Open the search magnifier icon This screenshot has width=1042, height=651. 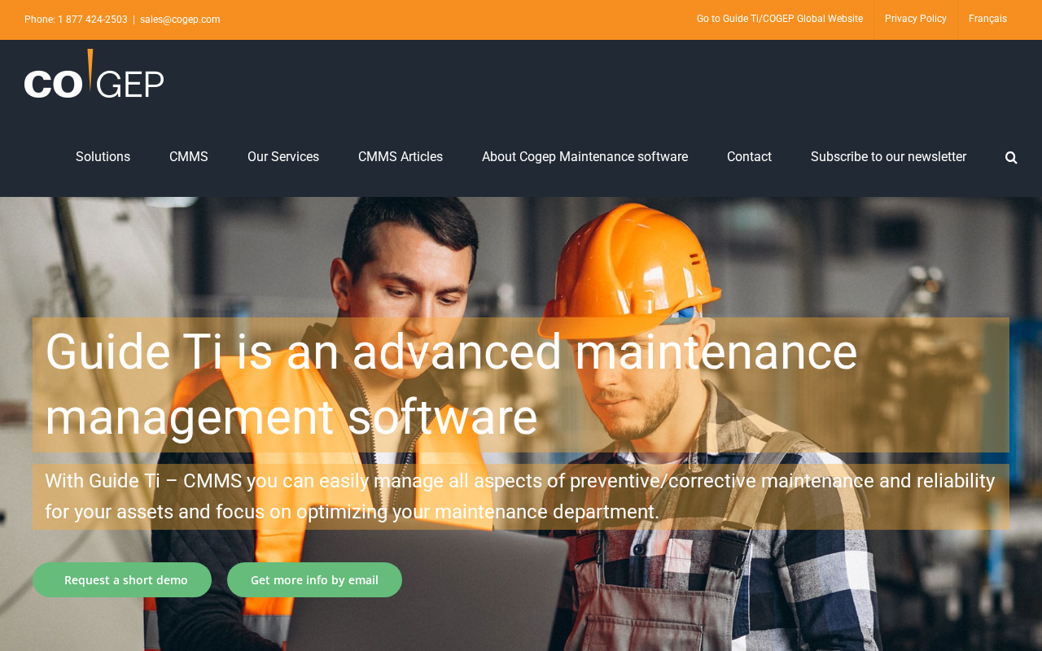[x=1011, y=157]
